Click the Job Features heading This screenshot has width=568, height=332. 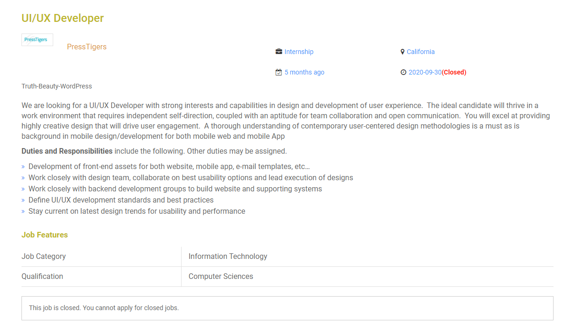click(x=44, y=235)
